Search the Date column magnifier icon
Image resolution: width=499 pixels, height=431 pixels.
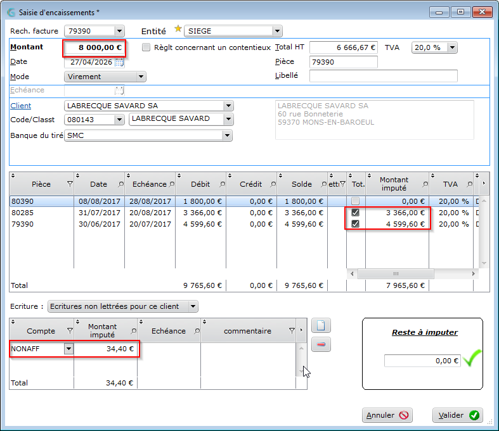120,184
